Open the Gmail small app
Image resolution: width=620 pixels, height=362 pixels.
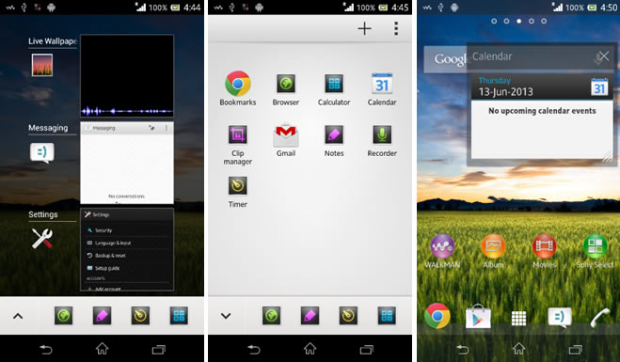pyautogui.click(x=286, y=134)
